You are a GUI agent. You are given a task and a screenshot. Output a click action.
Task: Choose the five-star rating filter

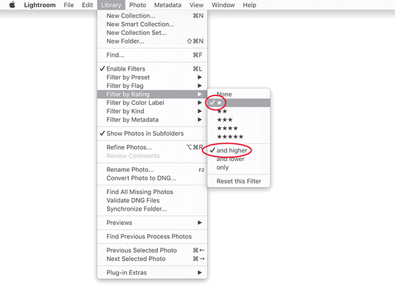(x=229, y=137)
